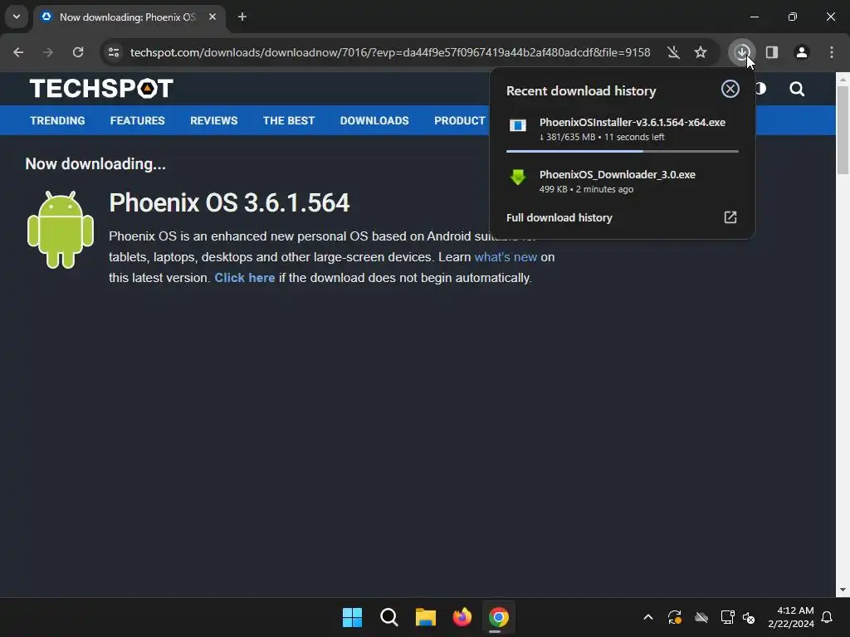View site information icon in address bar

(x=114, y=52)
